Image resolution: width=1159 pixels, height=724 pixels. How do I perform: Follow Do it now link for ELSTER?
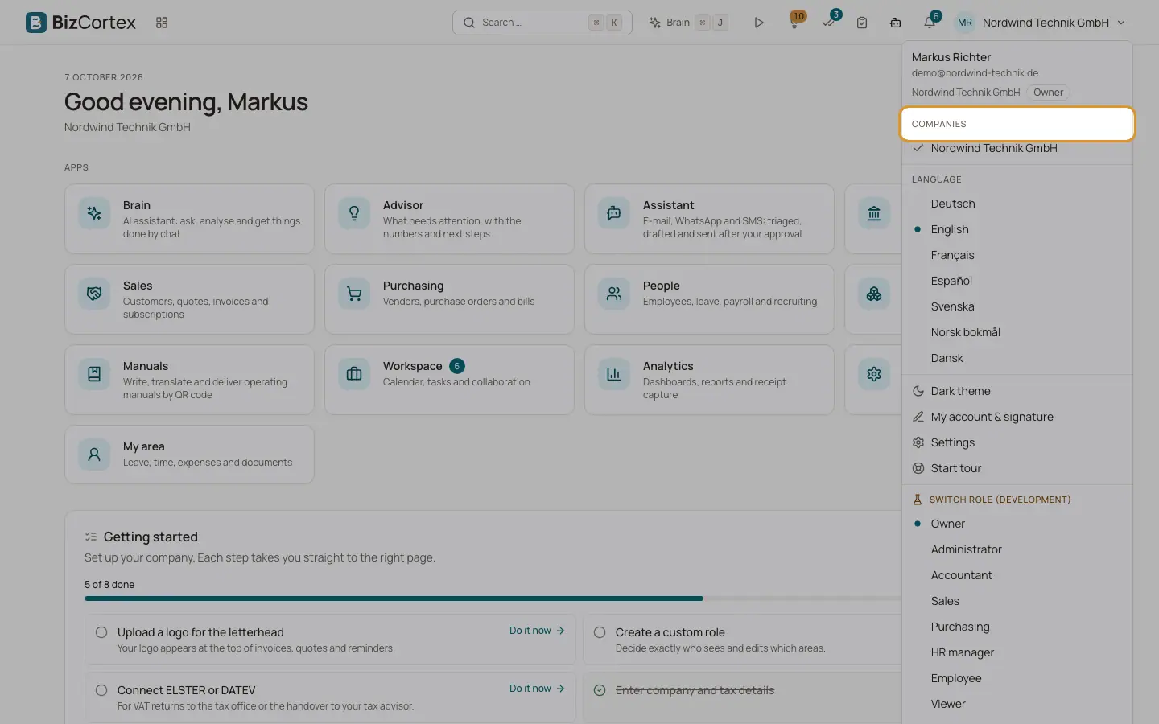point(537,689)
